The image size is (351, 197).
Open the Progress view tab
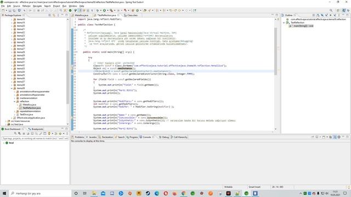click(x=132, y=137)
